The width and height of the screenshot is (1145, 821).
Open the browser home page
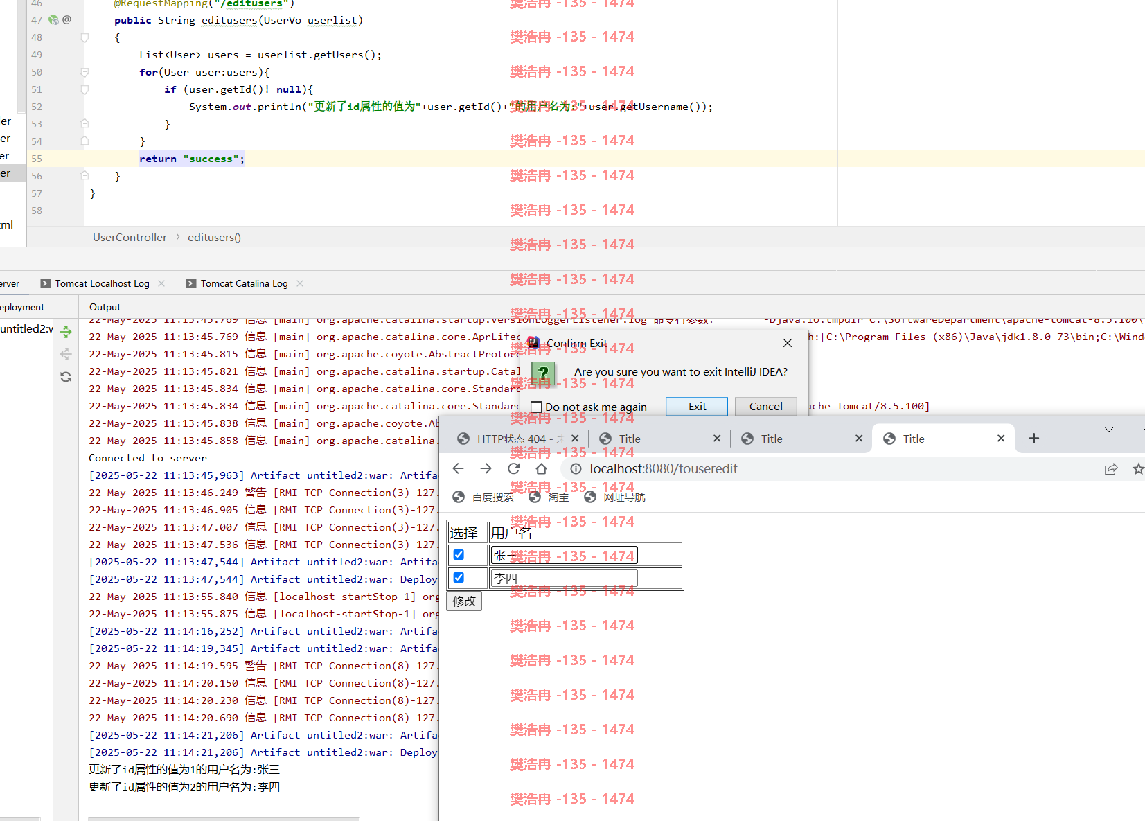541,469
